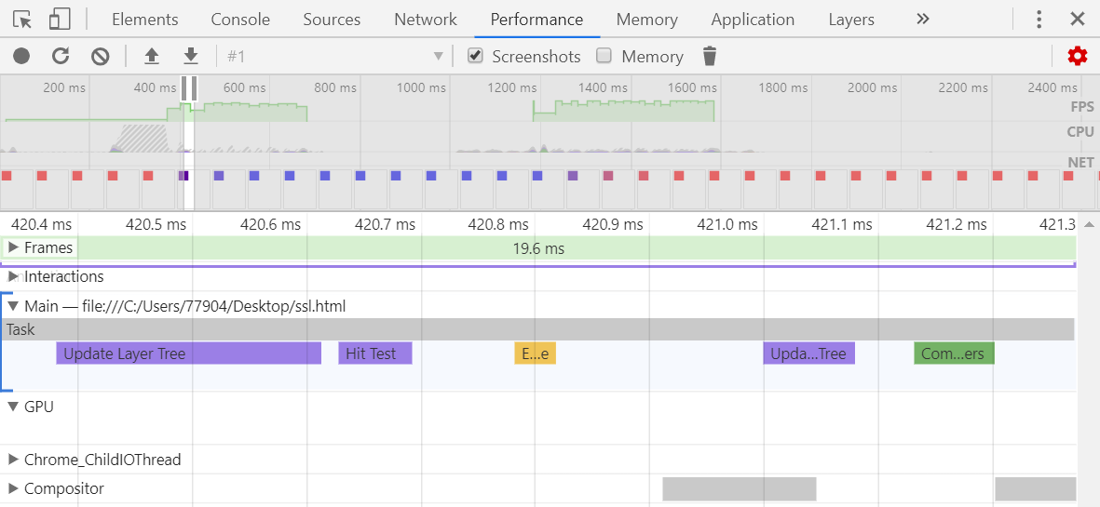Screen dimensions: 1100x507
Task: Click the load profile upload icon
Action: (152, 57)
